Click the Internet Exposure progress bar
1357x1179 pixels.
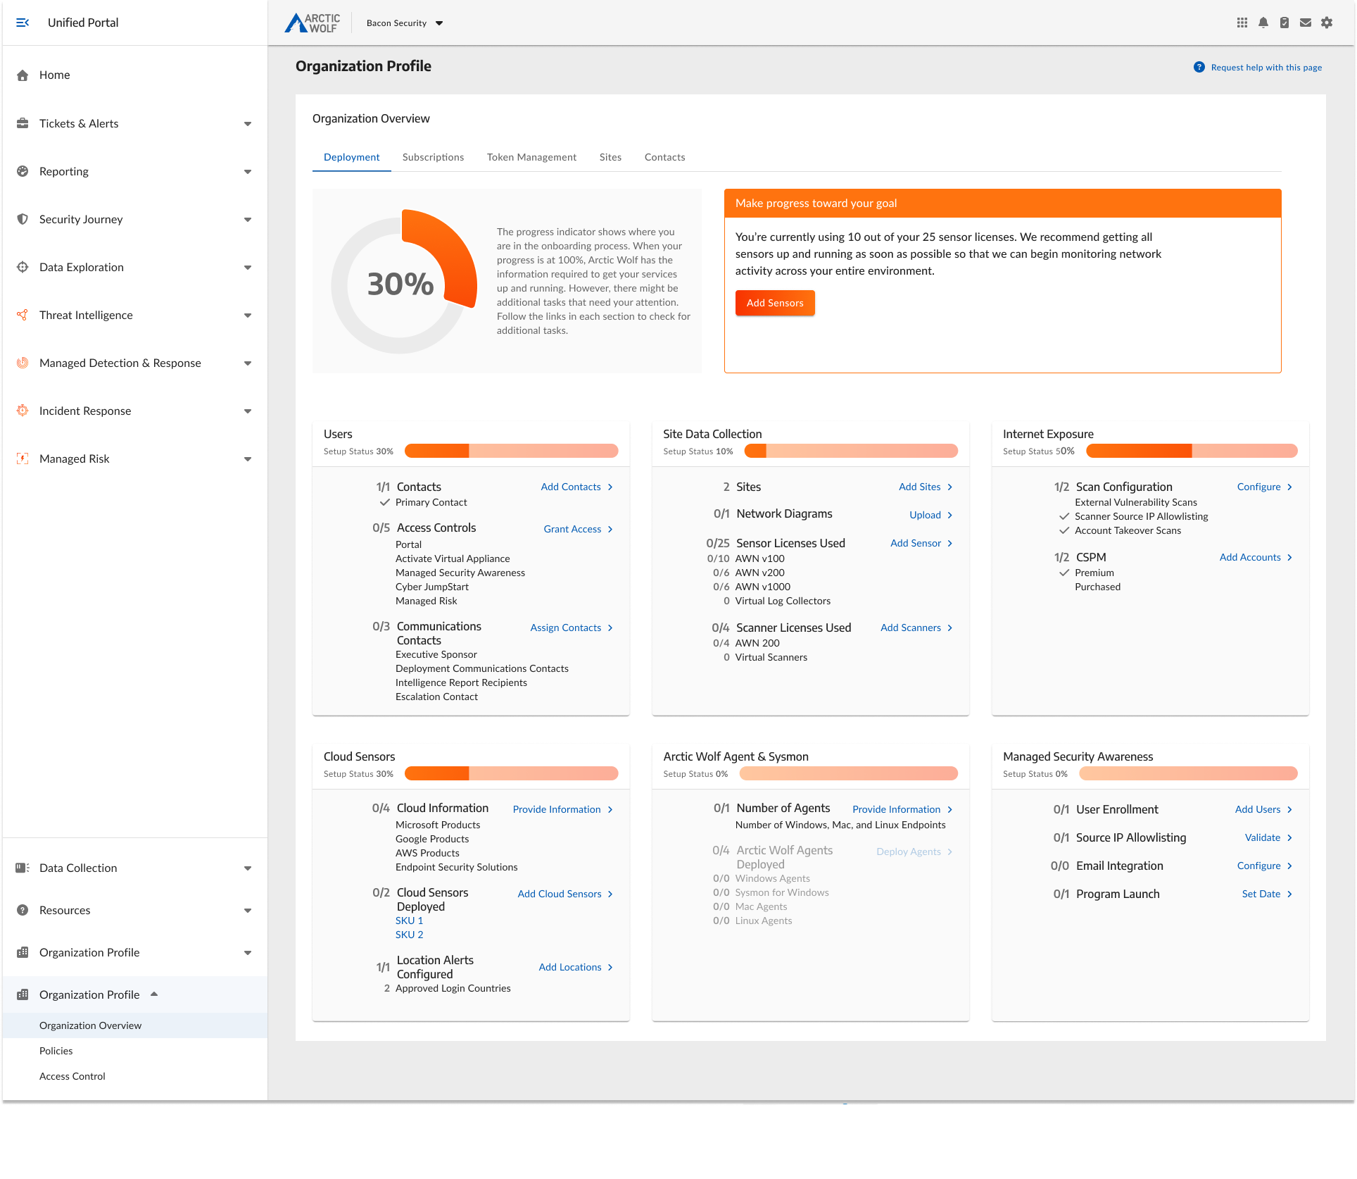1192,451
